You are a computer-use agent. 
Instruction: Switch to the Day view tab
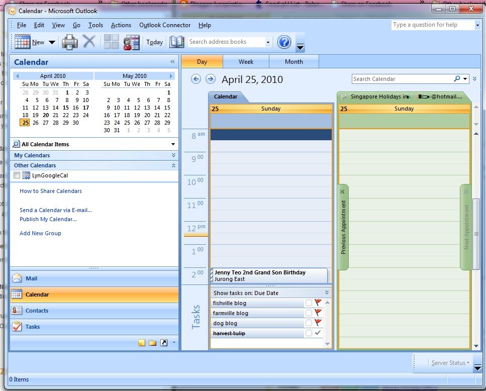(x=202, y=62)
